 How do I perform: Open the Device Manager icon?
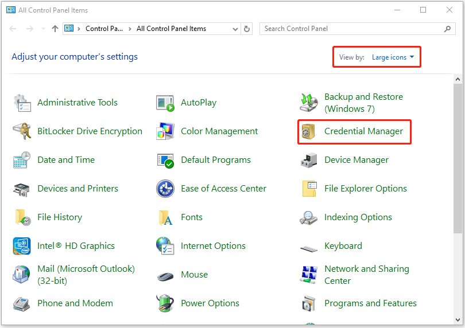309,161
